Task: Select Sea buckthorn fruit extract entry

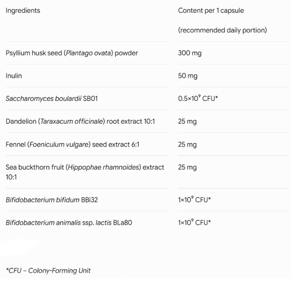Action: point(85,172)
